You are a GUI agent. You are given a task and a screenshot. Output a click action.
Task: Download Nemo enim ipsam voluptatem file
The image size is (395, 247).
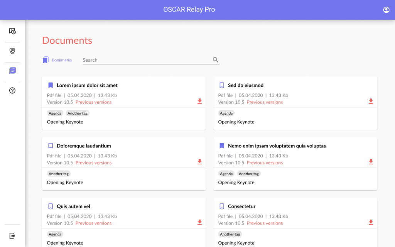point(371,162)
